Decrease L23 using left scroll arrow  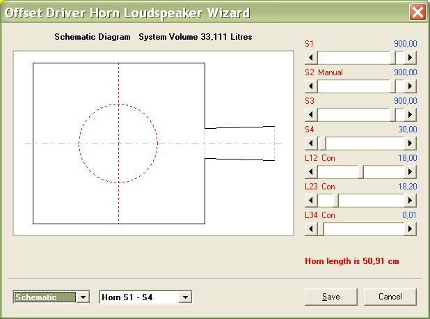311,201
